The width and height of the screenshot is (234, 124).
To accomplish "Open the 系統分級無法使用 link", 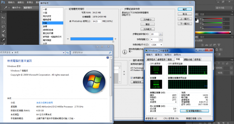I will point(45,103).
